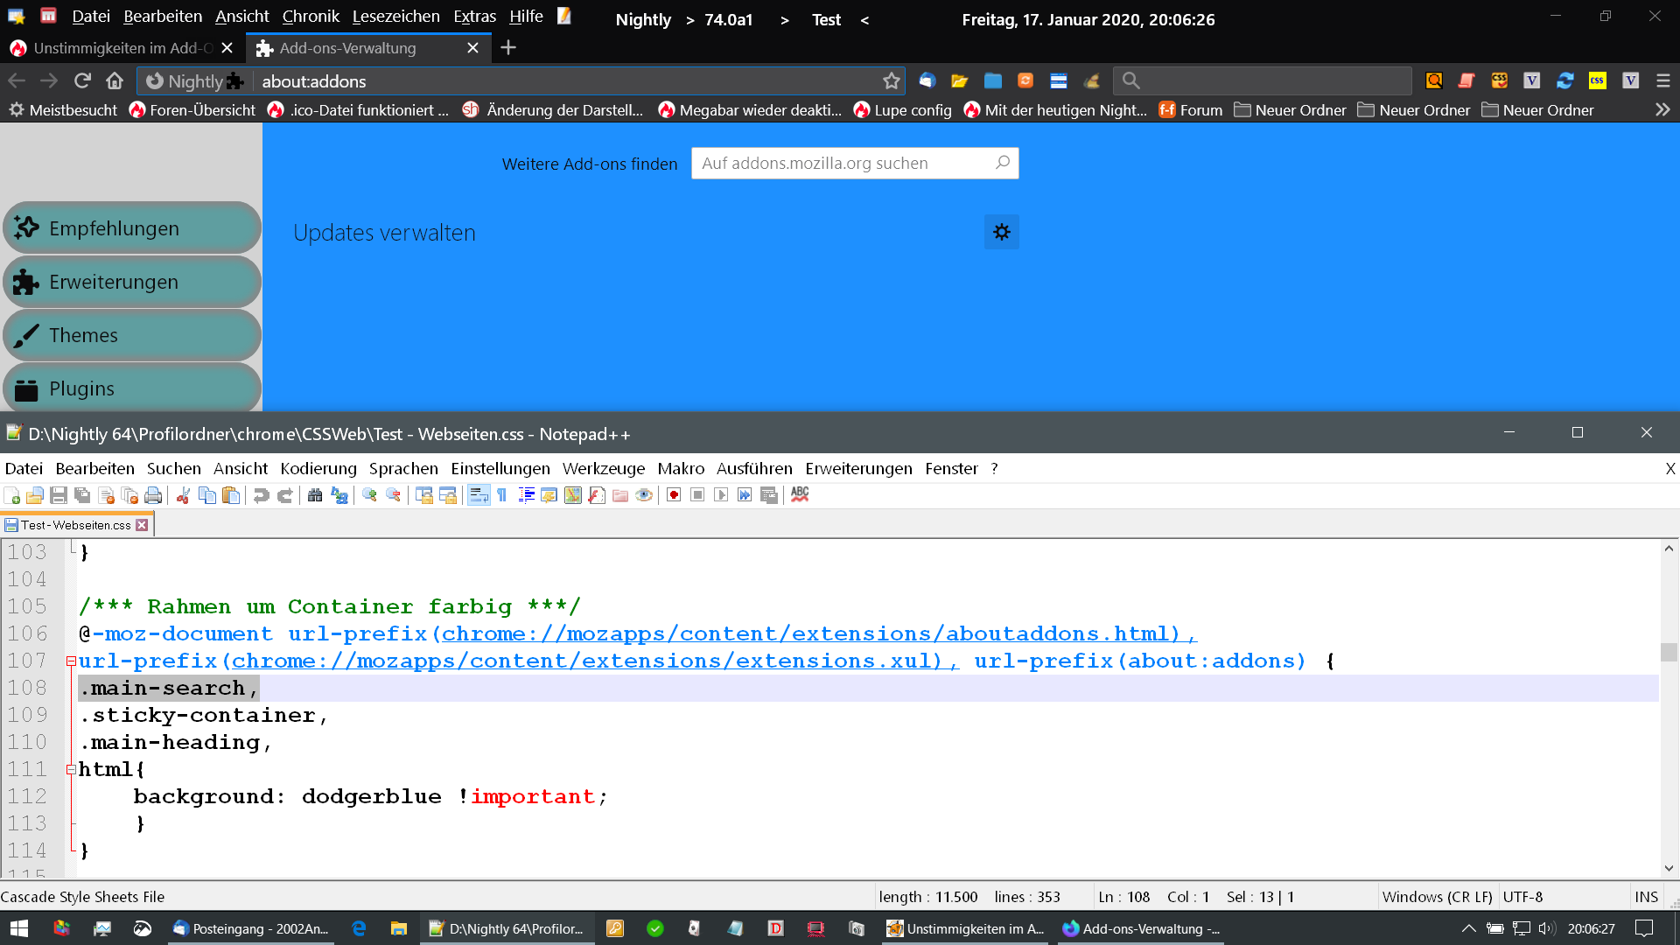Toggle word wrap in Notepad++ toolbar

(x=479, y=495)
